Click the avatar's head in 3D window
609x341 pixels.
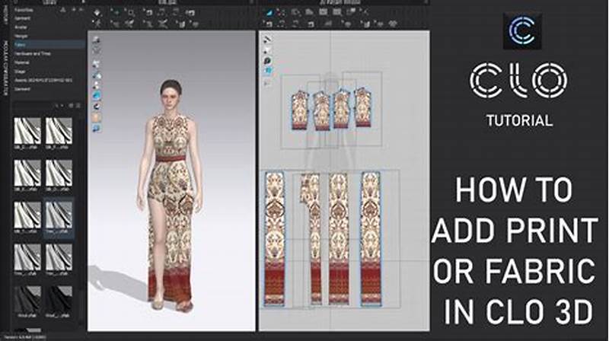pyautogui.click(x=171, y=96)
